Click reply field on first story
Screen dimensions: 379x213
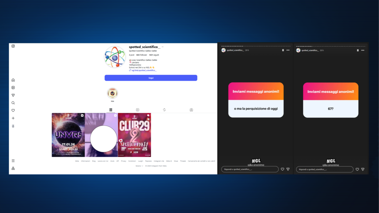click(250, 169)
